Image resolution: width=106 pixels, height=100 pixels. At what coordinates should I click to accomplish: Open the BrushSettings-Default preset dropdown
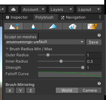(45, 42)
